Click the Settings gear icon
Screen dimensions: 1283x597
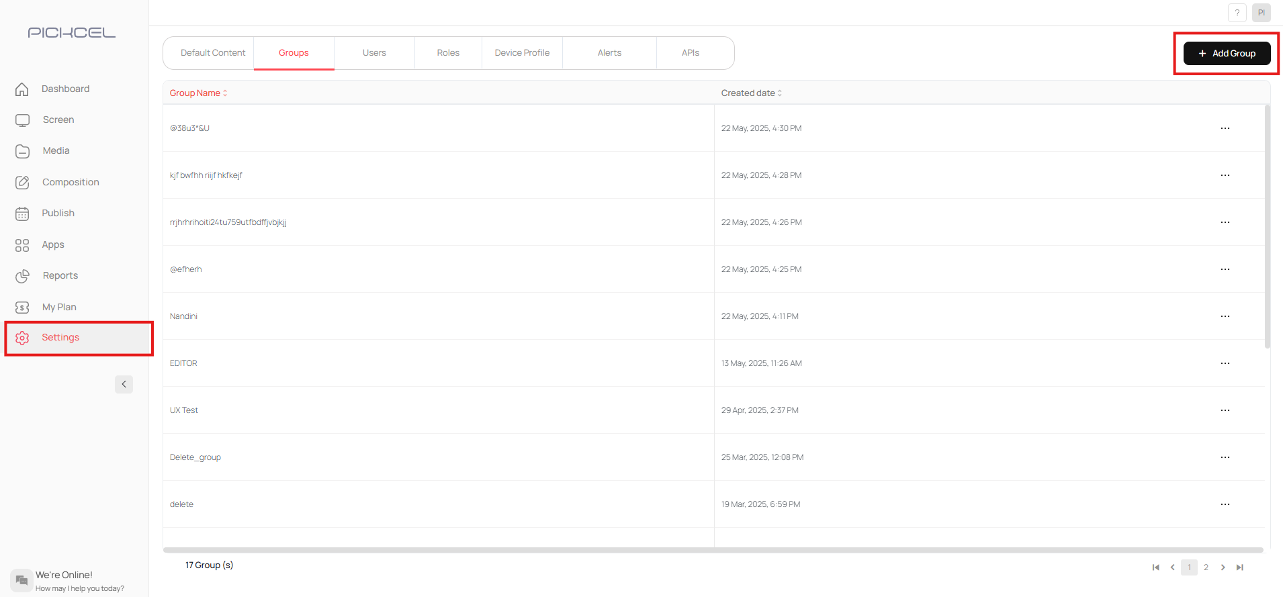click(22, 338)
